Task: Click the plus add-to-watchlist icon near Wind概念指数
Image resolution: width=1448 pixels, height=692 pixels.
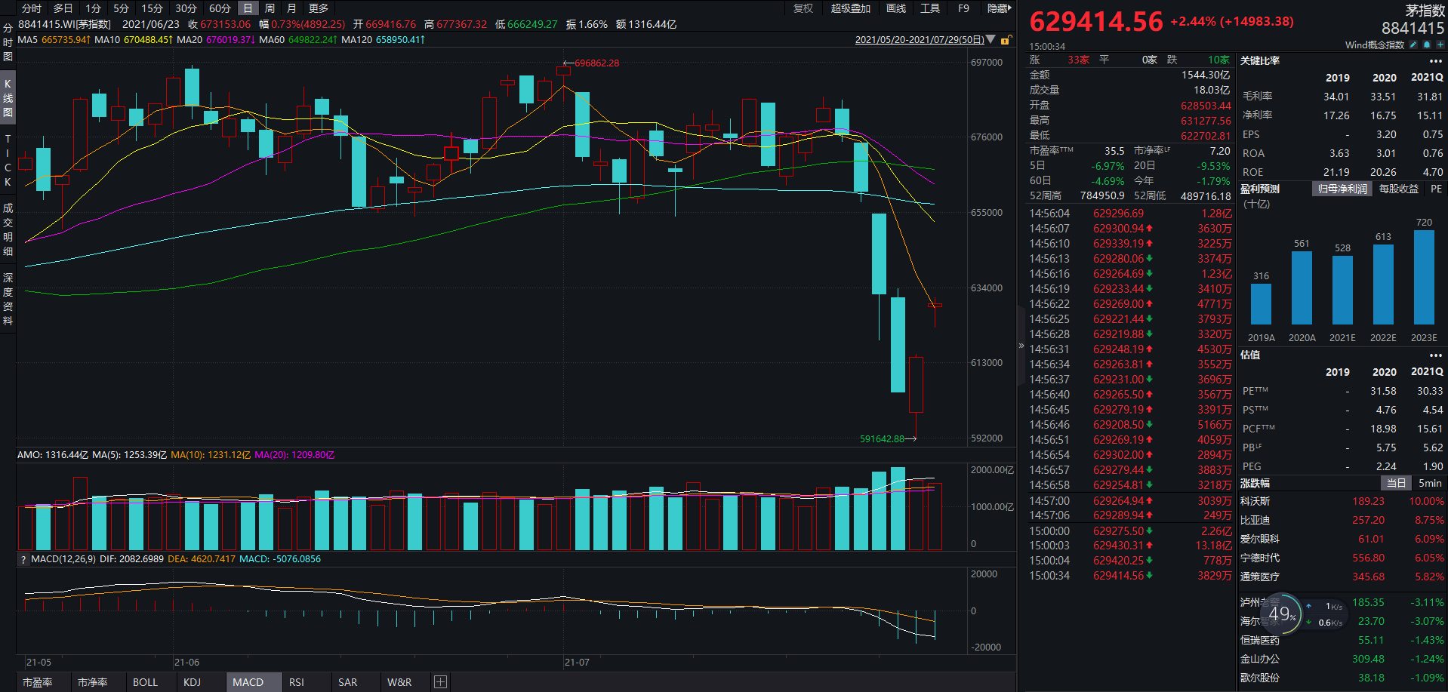Action: pyautogui.click(x=1440, y=45)
